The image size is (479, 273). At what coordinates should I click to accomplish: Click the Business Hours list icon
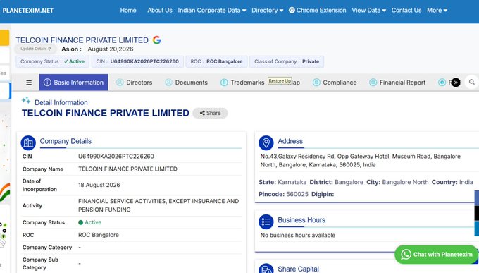[x=266, y=222]
